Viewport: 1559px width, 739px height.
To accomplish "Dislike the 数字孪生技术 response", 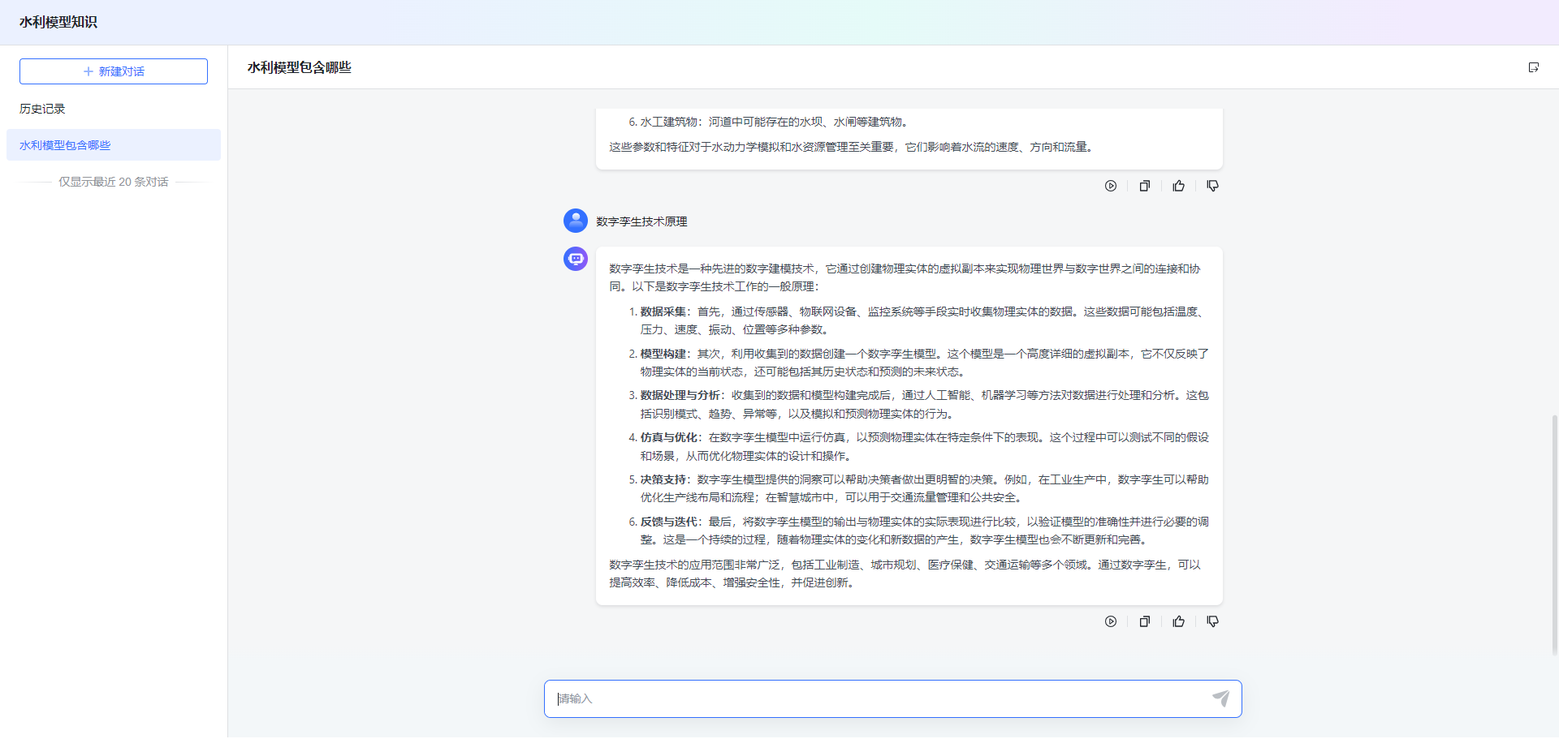I will pos(1213,621).
